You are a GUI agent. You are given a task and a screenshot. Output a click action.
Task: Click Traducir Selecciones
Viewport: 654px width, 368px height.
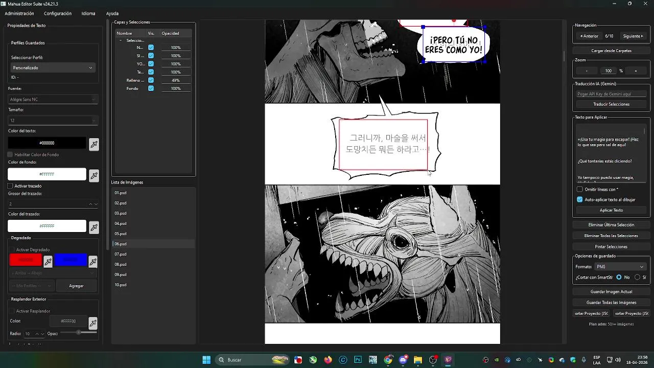tap(611, 104)
